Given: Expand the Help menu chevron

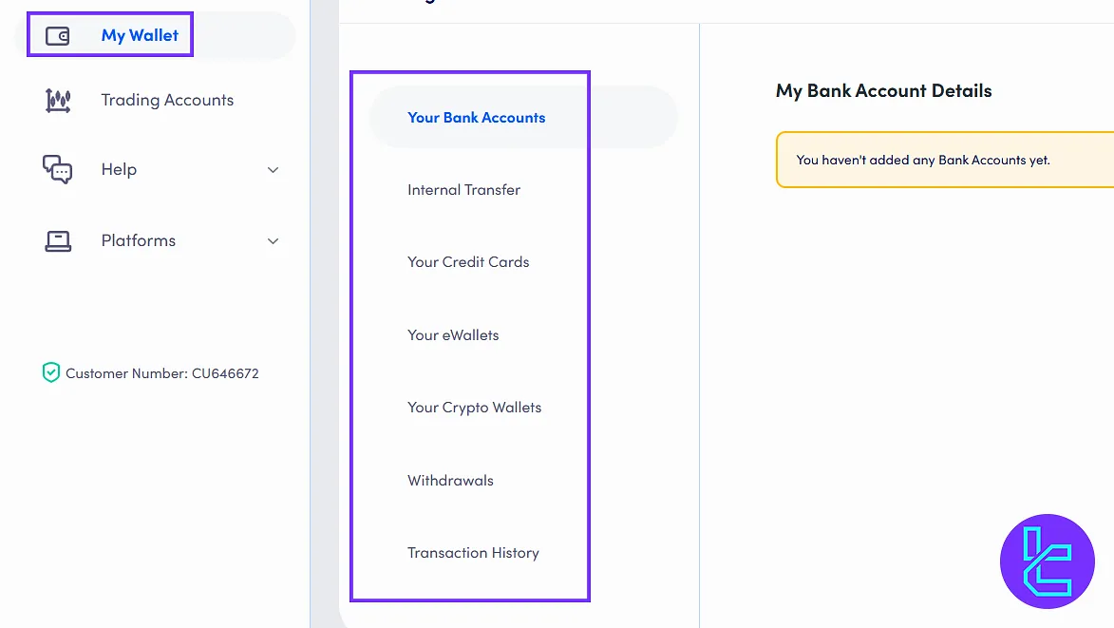Looking at the screenshot, I should click(273, 170).
